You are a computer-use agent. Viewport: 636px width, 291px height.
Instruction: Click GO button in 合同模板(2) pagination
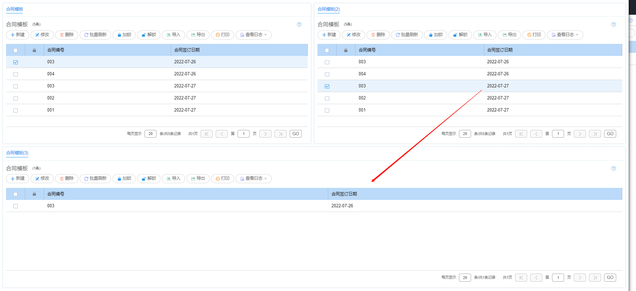(x=610, y=134)
